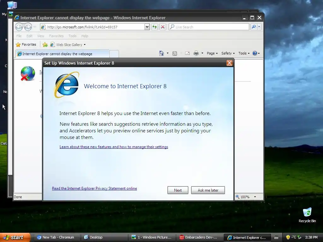Click the My Computer icon on the desktop
323x242 pixels.
pos(12,5)
